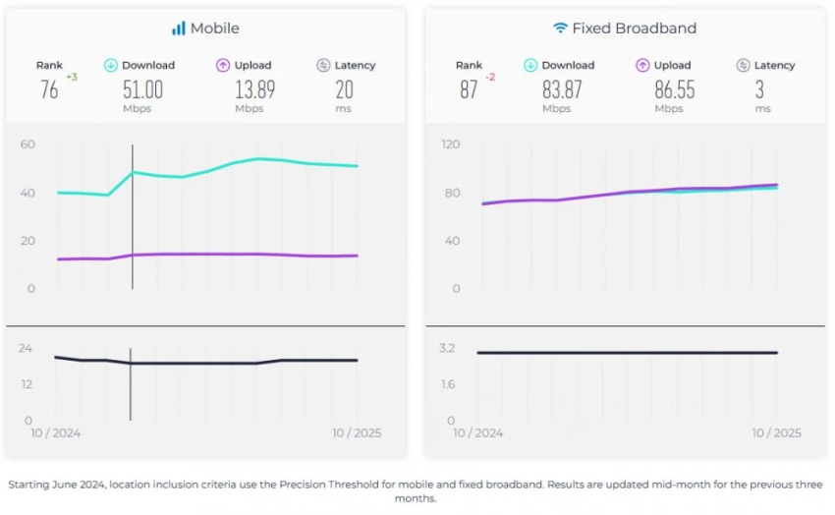Select the Fixed Broadband panel heading
The height and width of the screenshot is (515, 835).
click(x=634, y=29)
